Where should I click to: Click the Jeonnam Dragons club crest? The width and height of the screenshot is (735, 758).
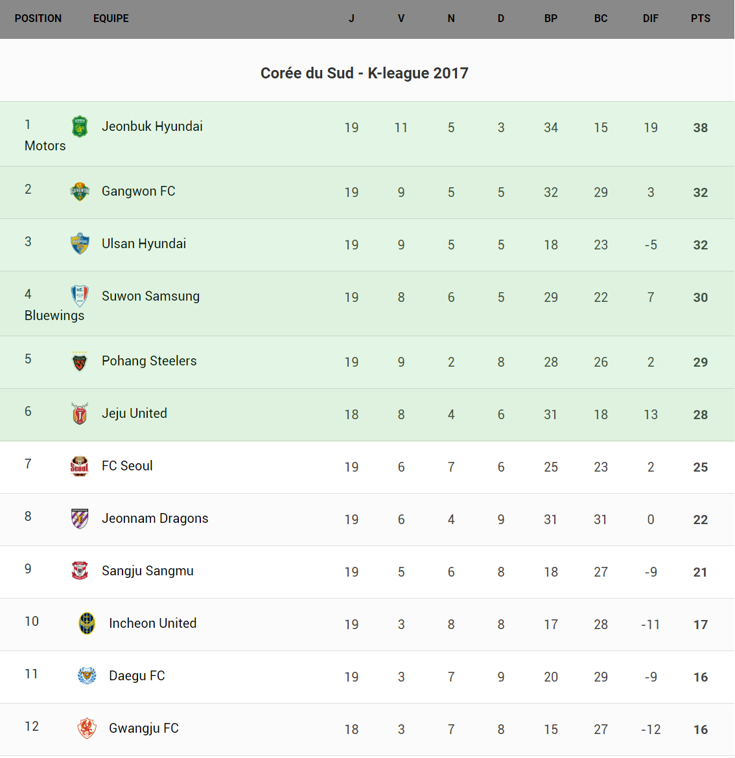coord(80,518)
